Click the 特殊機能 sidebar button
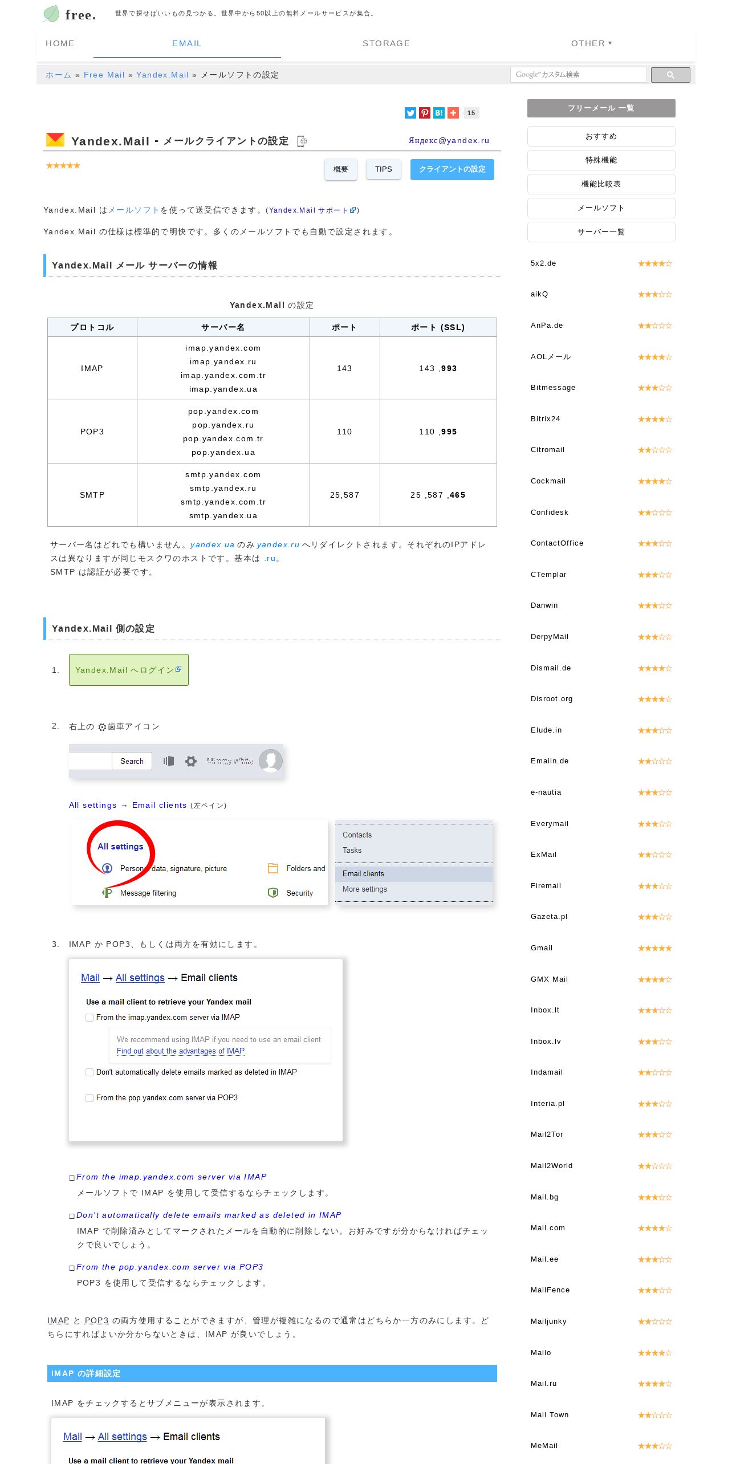 click(601, 160)
